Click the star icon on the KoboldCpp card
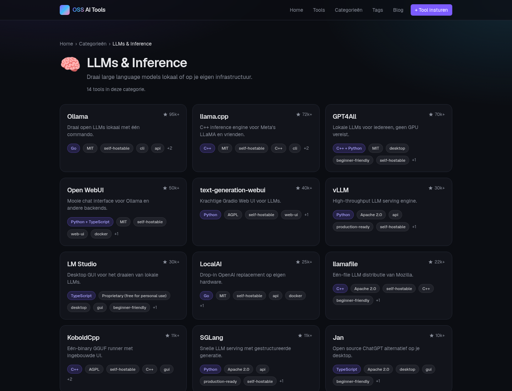 pyautogui.click(x=167, y=336)
